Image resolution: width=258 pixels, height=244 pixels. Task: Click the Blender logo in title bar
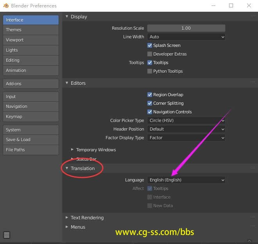click(x=6, y=6)
